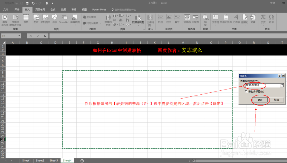Expand the line chart type dropdown
The height and width of the screenshot is (163, 287).
tap(117, 20)
